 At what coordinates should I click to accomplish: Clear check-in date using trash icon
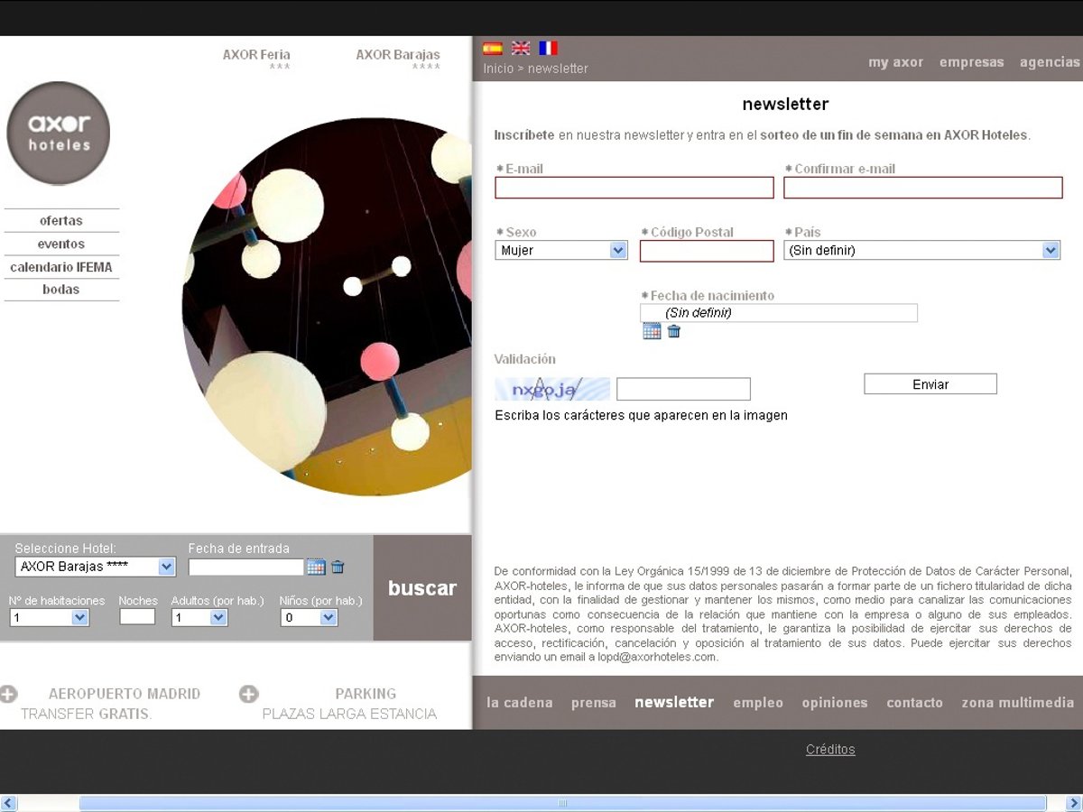(x=338, y=567)
